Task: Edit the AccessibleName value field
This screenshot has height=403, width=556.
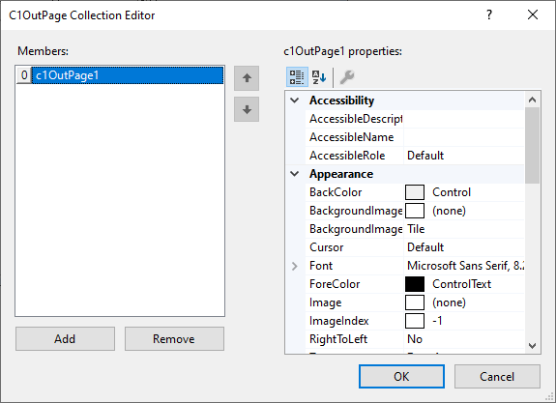Action: [x=464, y=137]
